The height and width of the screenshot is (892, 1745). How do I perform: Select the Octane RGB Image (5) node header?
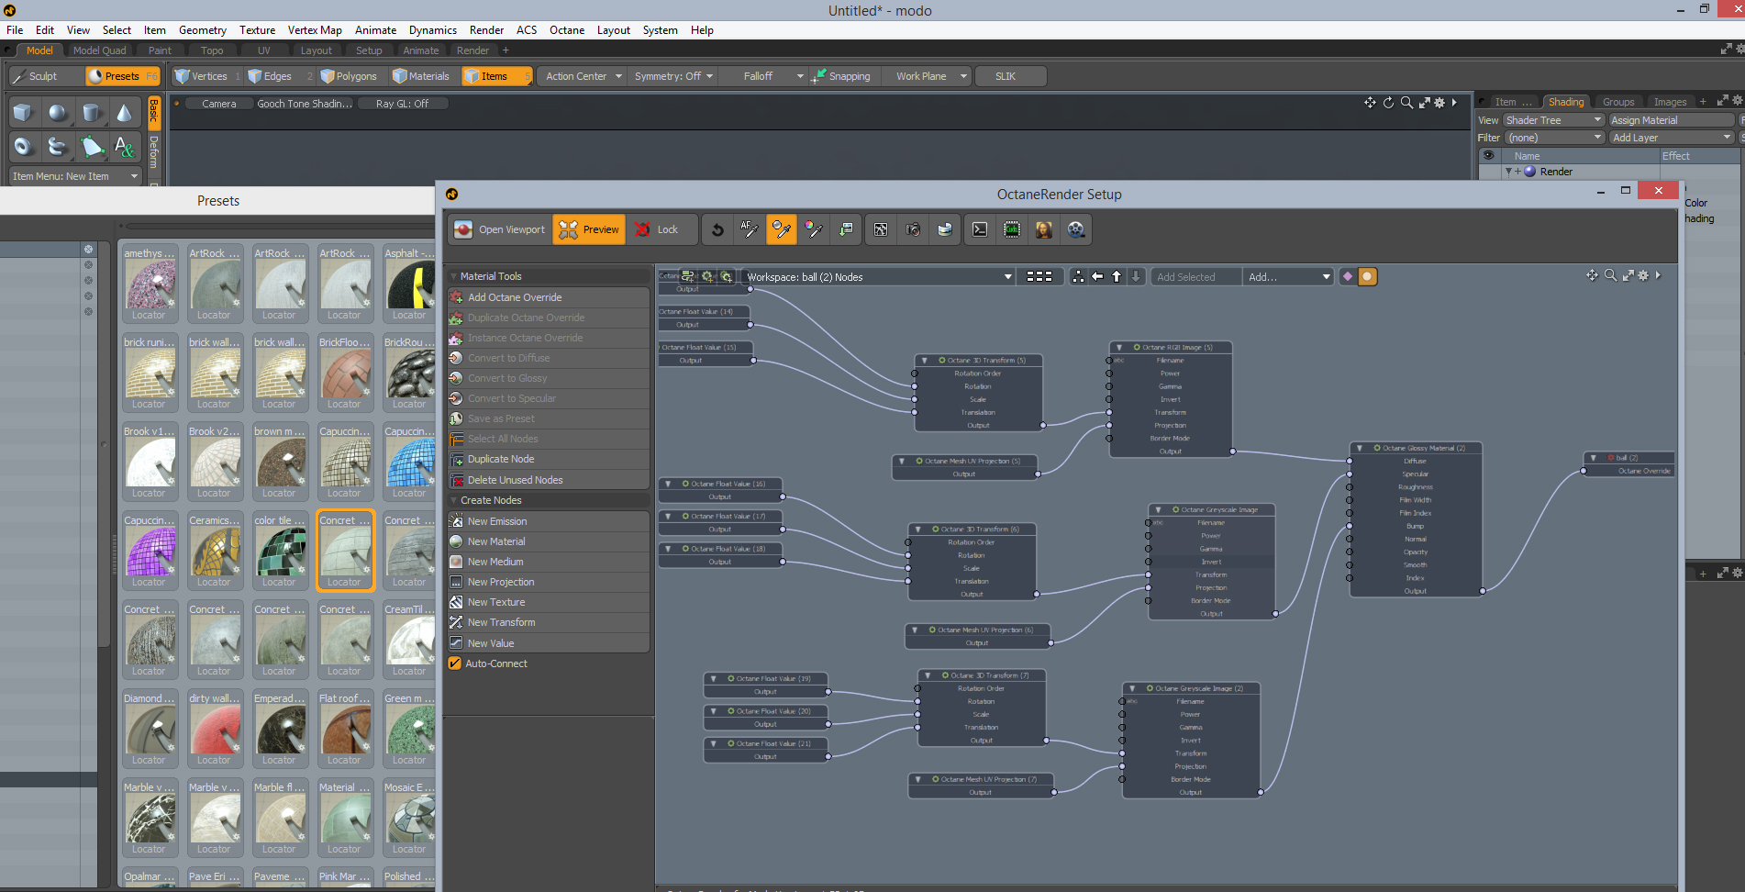coord(1171,347)
